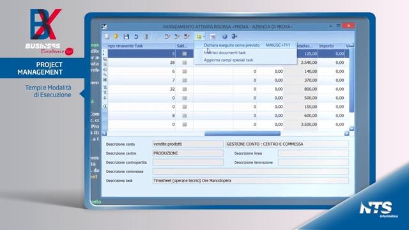Tick the Sald checkbox in the 600,00 row
The image size is (409, 230).
tap(185, 116)
